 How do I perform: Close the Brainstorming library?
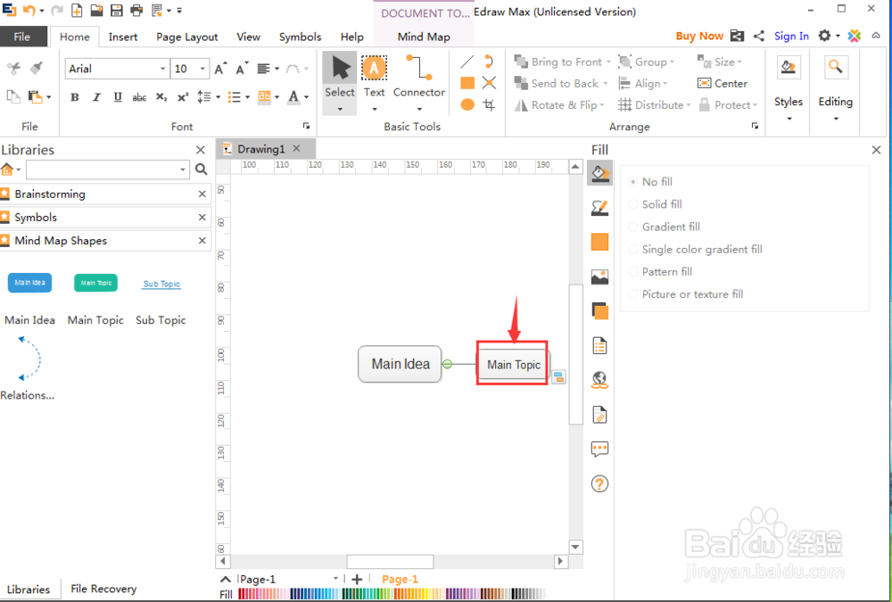coord(202,194)
